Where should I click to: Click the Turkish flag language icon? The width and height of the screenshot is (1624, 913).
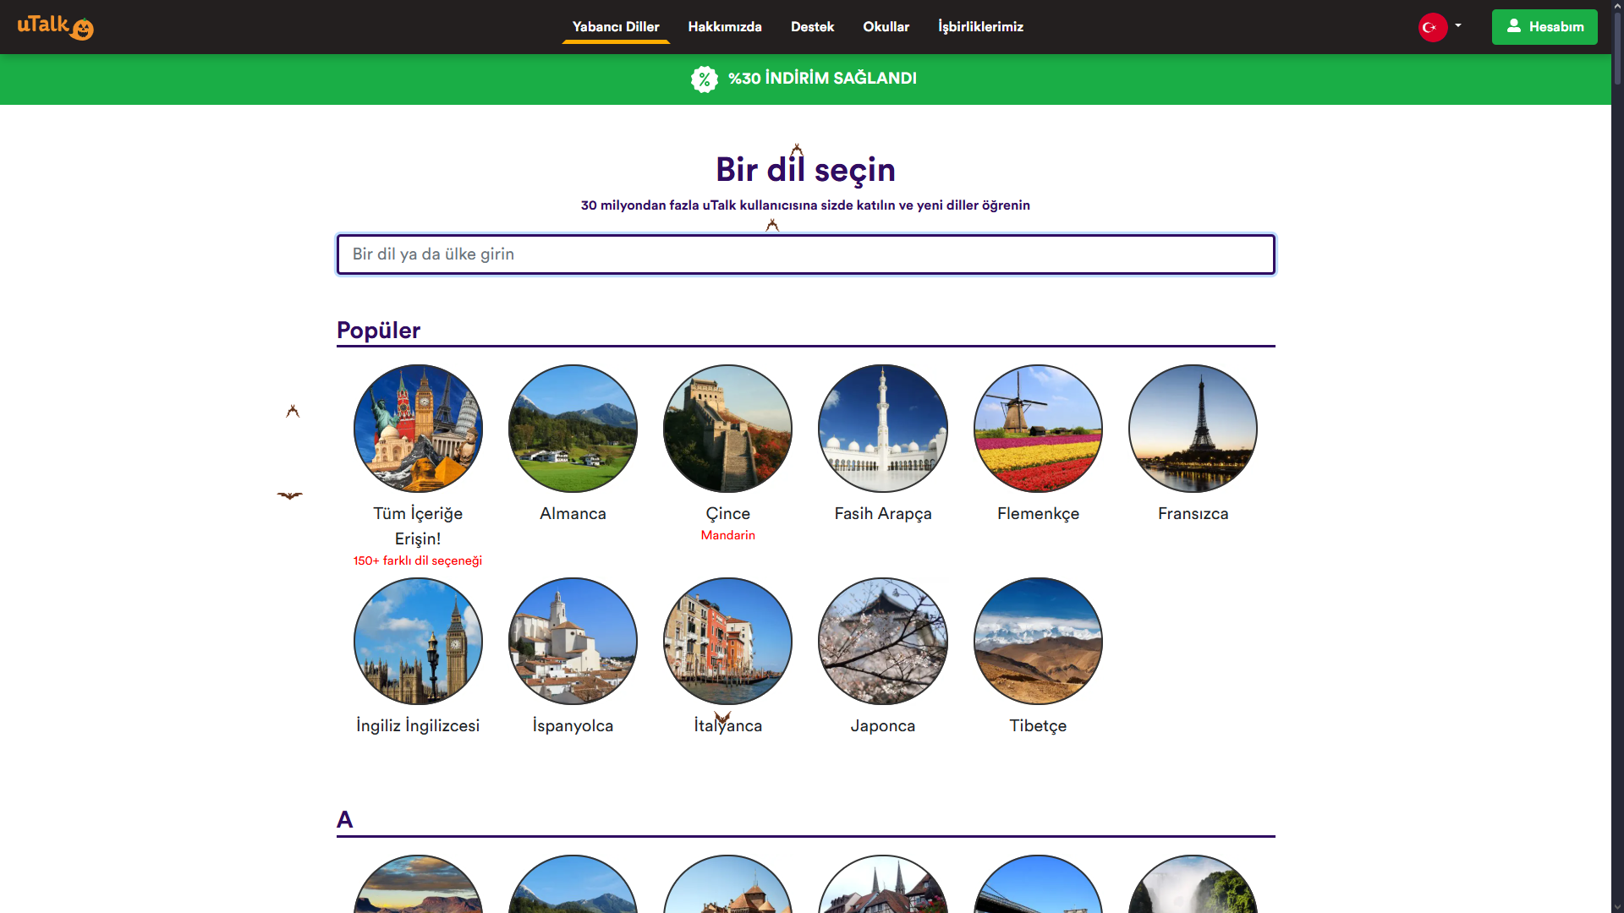click(1432, 27)
